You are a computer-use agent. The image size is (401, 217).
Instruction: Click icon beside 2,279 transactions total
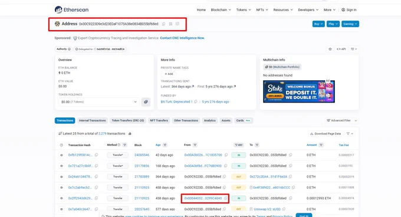click(130, 133)
